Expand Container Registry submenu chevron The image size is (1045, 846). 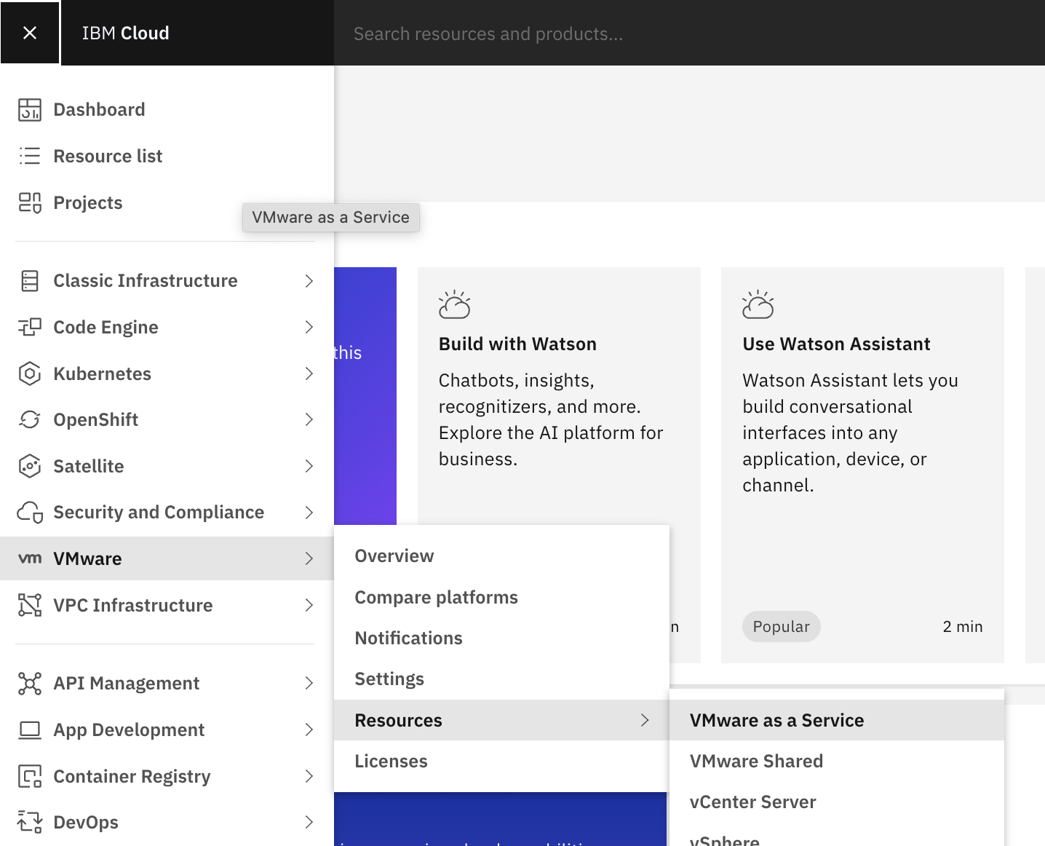coord(309,776)
